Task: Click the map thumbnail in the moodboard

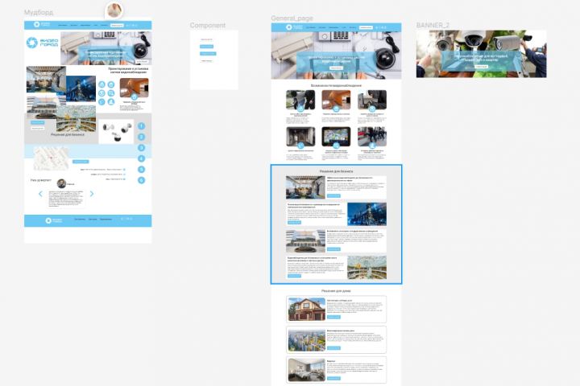Action: [51, 158]
